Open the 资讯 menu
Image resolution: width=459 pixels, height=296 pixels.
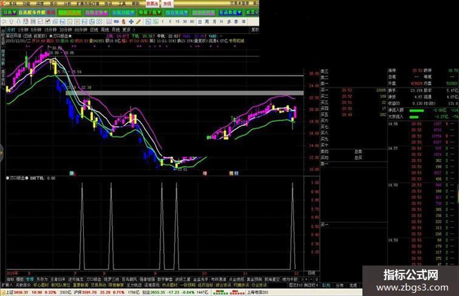[108, 4]
